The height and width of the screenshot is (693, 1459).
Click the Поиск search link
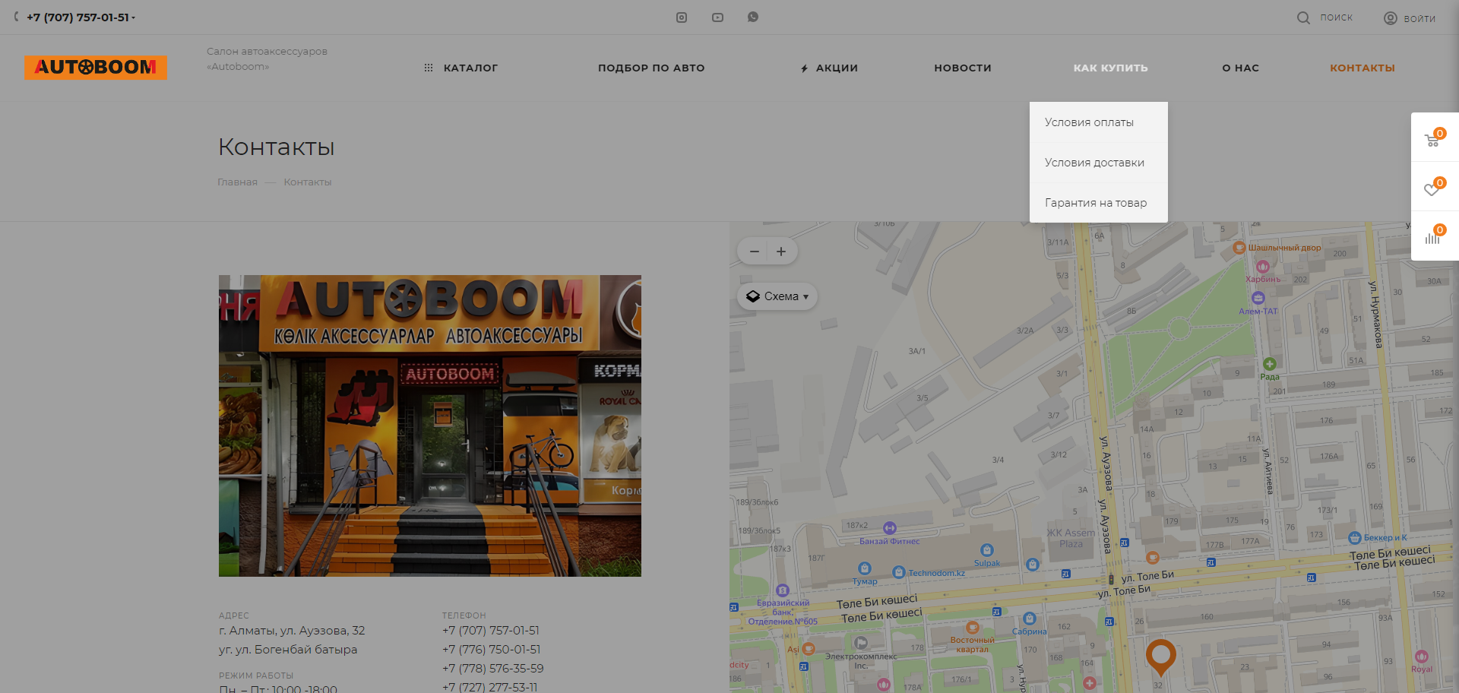tap(1336, 17)
